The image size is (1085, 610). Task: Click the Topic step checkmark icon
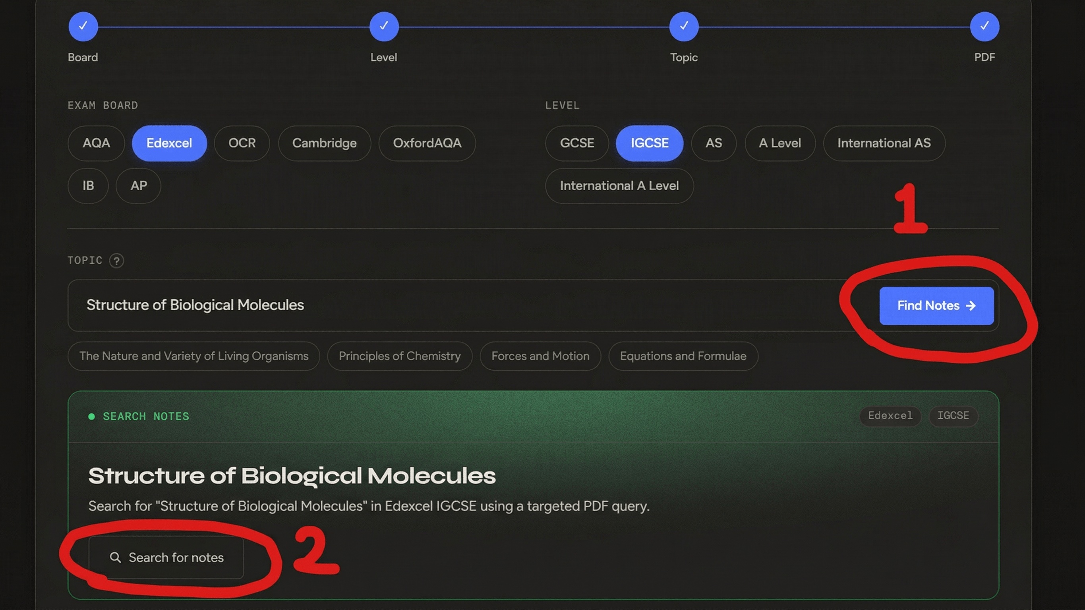click(684, 26)
